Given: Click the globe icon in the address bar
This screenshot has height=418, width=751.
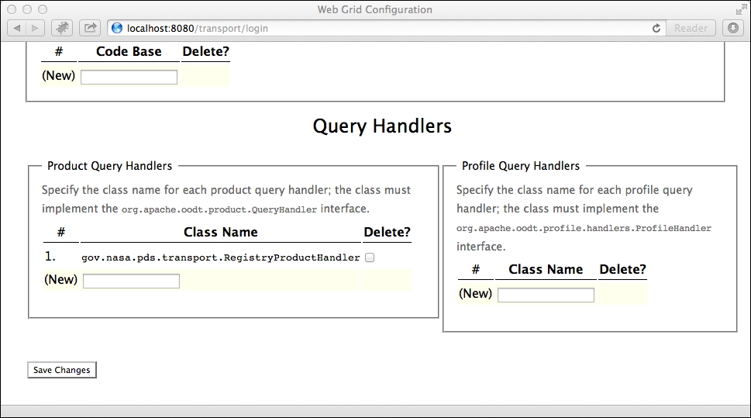Looking at the screenshot, I should 117,28.
